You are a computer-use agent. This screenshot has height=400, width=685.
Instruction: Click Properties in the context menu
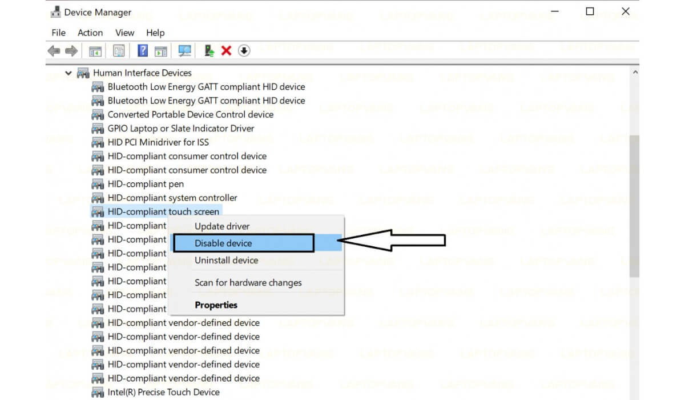pos(216,305)
